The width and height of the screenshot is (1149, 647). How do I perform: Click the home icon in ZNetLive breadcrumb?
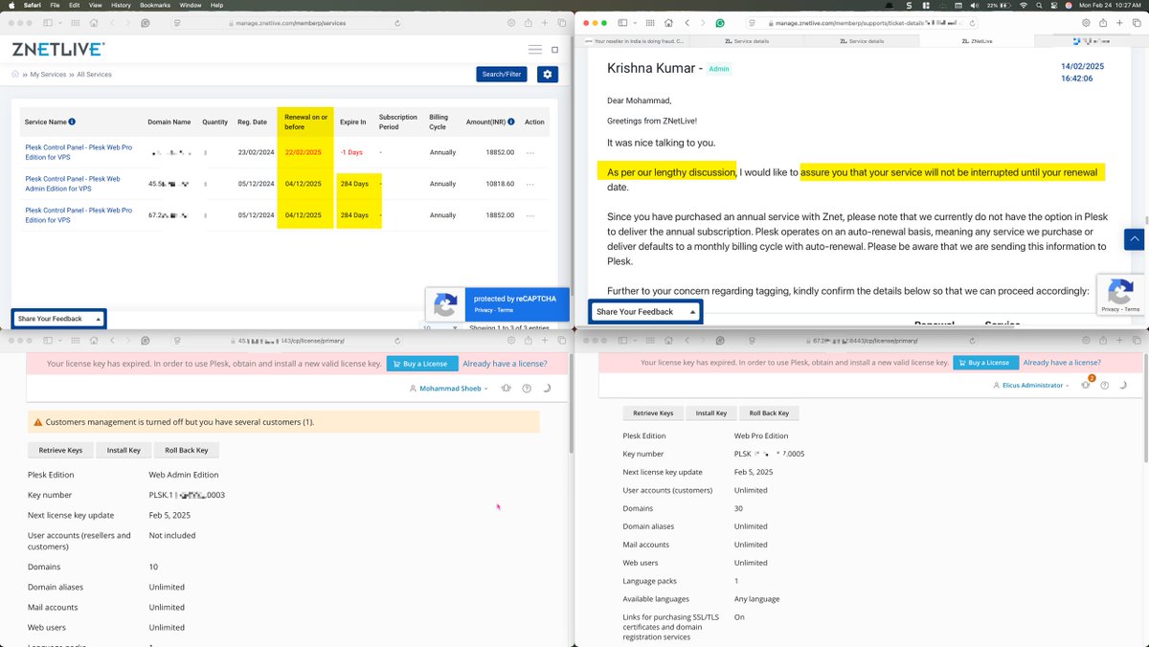[15, 74]
